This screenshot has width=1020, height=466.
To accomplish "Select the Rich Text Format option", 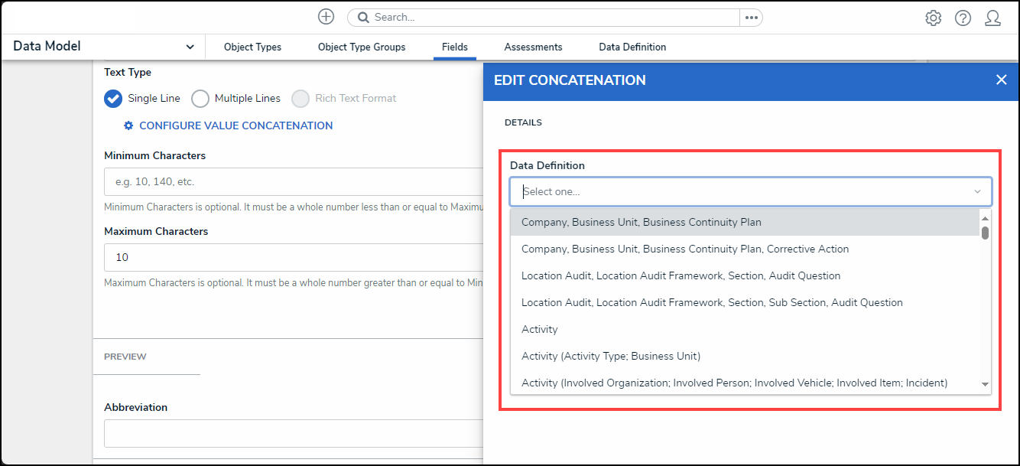I will pos(300,99).
